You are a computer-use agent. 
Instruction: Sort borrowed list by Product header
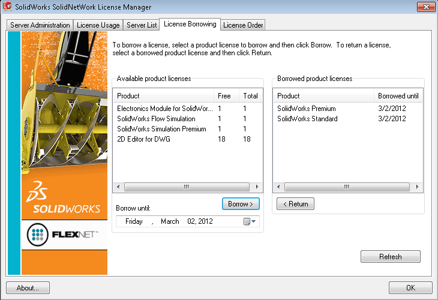point(324,96)
